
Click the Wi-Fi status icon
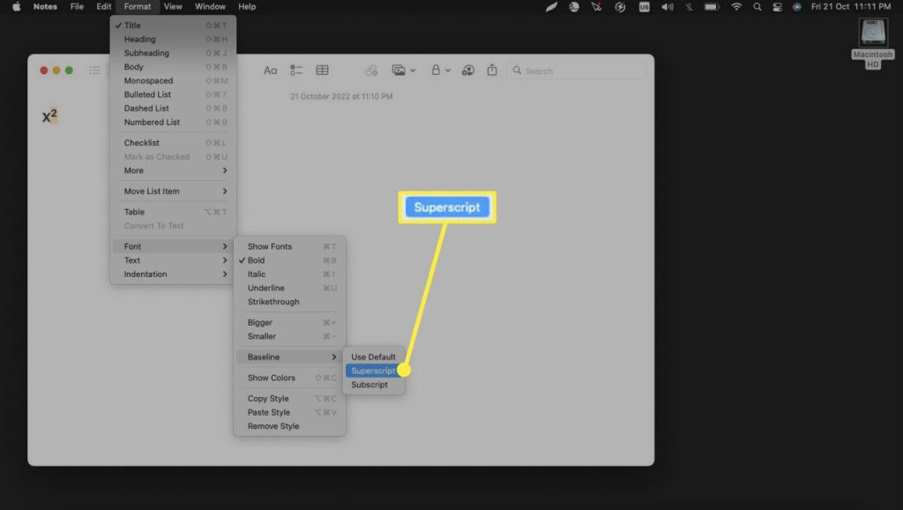[x=736, y=7]
